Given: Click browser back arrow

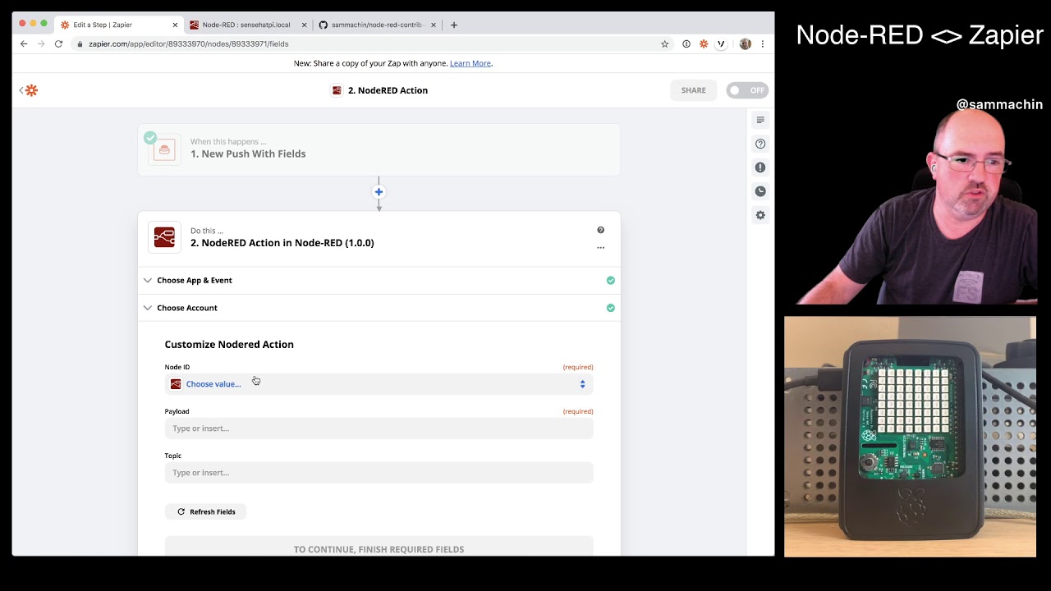Looking at the screenshot, I should point(24,44).
